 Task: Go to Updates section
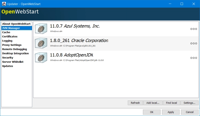point(16,66)
